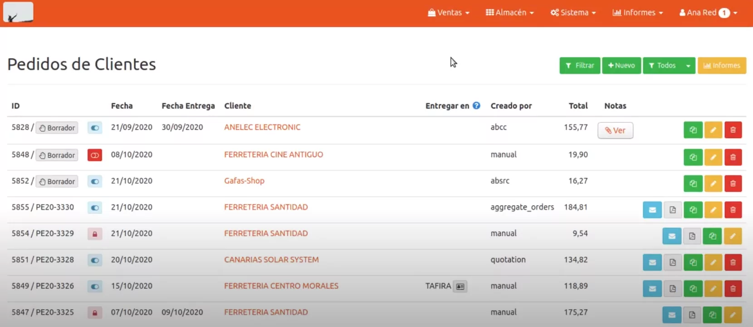This screenshot has height=327, width=753.
Task: Click the address card icon beside TAFIRA
Action: [460, 287]
